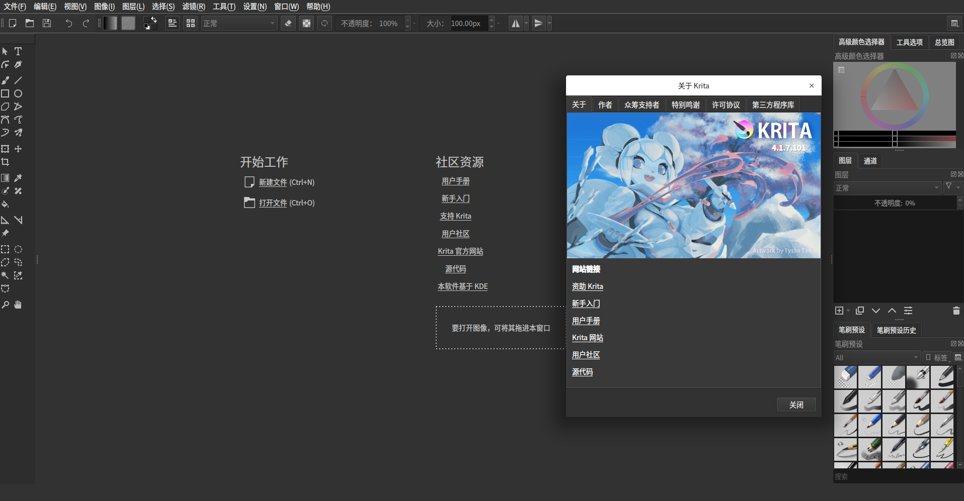Image resolution: width=964 pixels, height=501 pixels.
Task: Select the Text tool in toolbox
Action: [18, 51]
